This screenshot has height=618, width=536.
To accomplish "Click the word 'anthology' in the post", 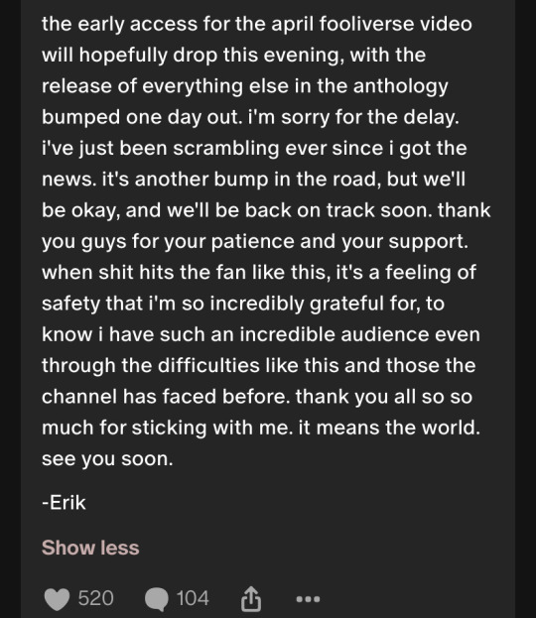I will tap(401, 86).
